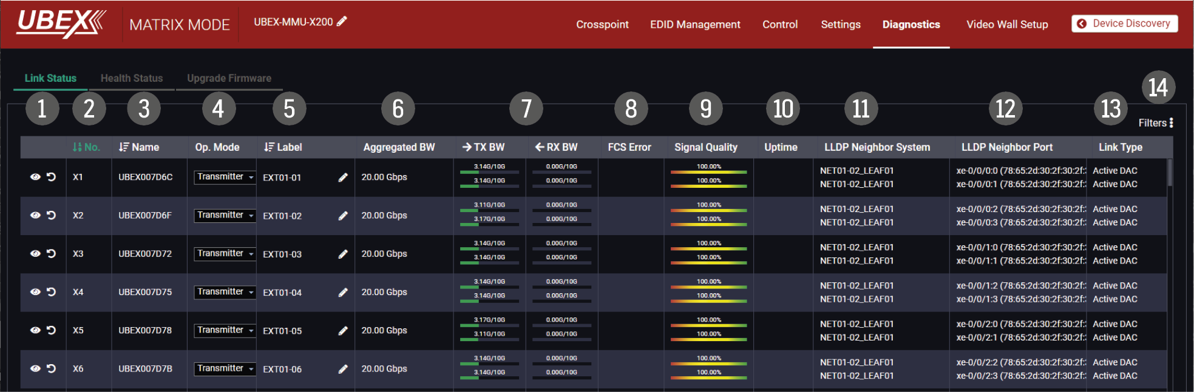Click the Aggregated BW column header
The width and height of the screenshot is (1194, 392).
click(399, 147)
